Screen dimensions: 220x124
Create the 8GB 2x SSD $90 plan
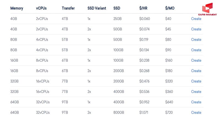coord(196,50)
